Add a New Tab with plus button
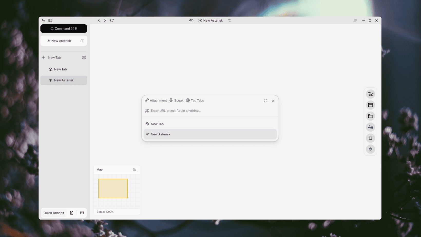The height and width of the screenshot is (237, 421). tap(43, 58)
